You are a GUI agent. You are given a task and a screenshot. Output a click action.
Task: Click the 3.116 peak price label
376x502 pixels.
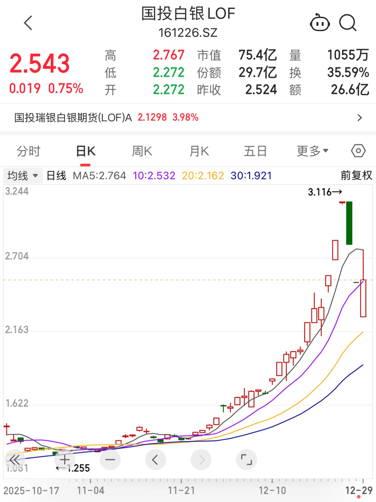325,192
